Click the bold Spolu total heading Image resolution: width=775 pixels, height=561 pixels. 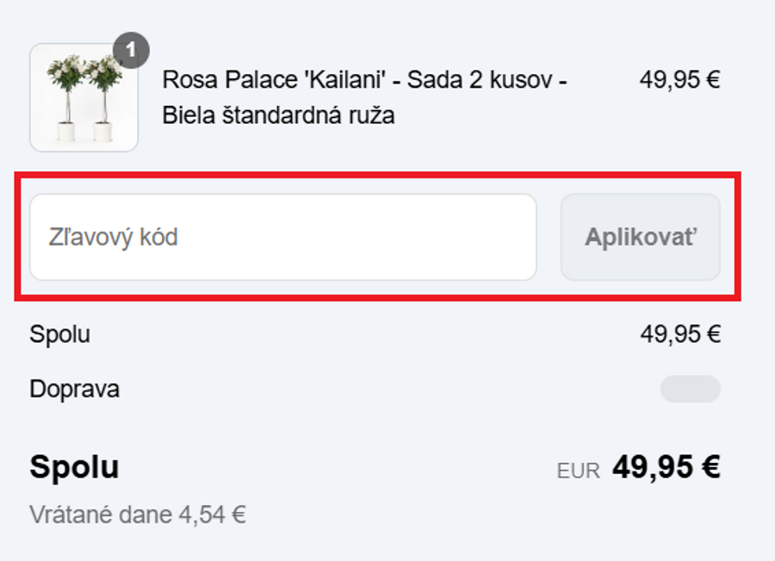point(74,467)
